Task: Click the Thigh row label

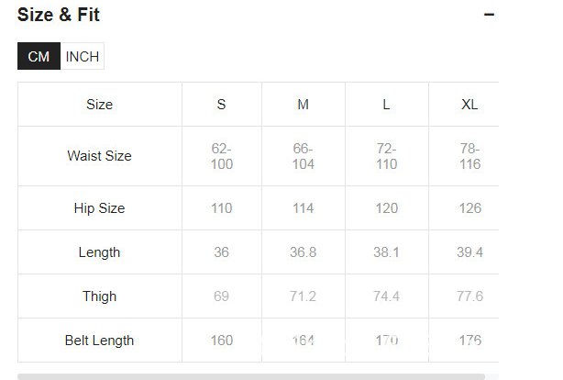Action: click(x=99, y=296)
